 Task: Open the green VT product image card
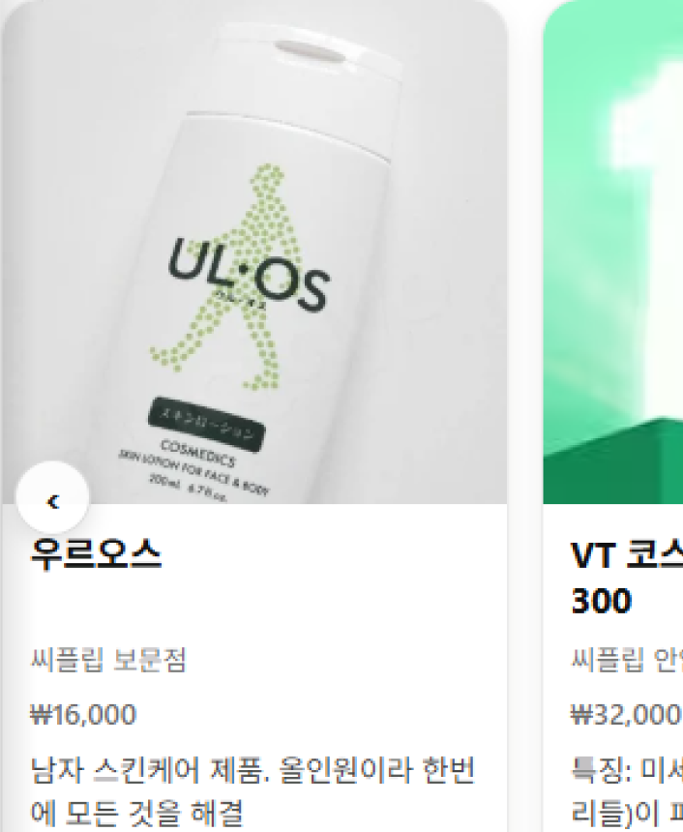[x=613, y=253]
